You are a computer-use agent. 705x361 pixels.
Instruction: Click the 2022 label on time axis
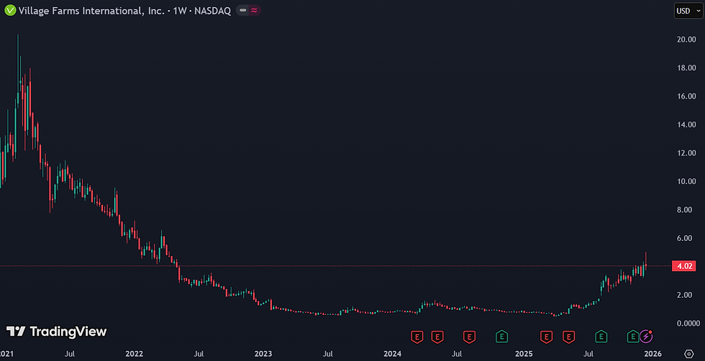coord(134,354)
